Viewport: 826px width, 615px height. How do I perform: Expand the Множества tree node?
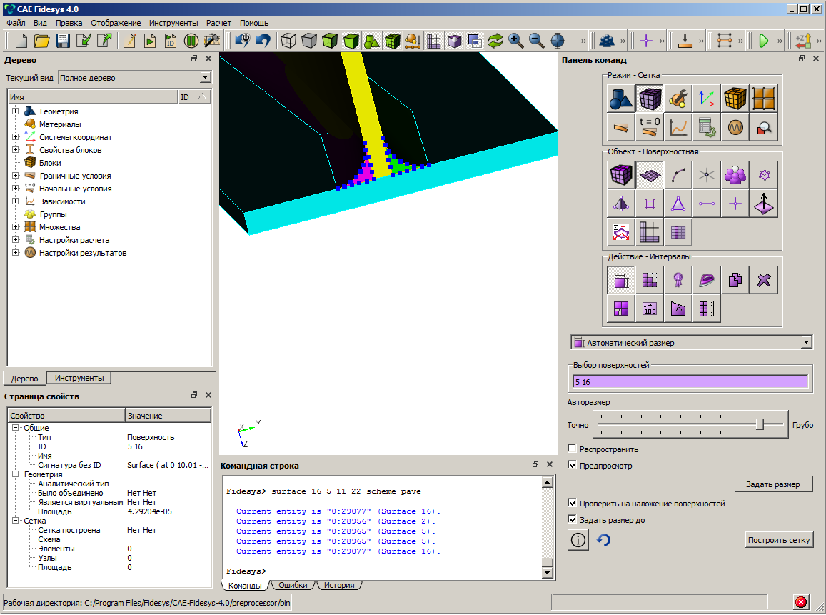(15, 227)
